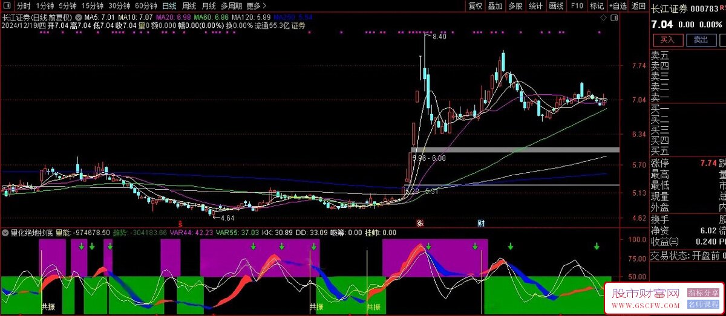Screen dimensions: 726x316
Task: Click the 买五 order book row
Action: [688, 151]
